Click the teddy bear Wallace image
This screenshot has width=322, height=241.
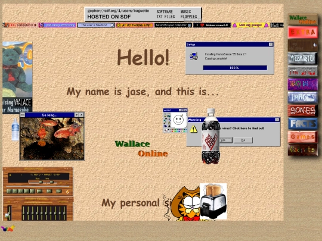(17, 78)
